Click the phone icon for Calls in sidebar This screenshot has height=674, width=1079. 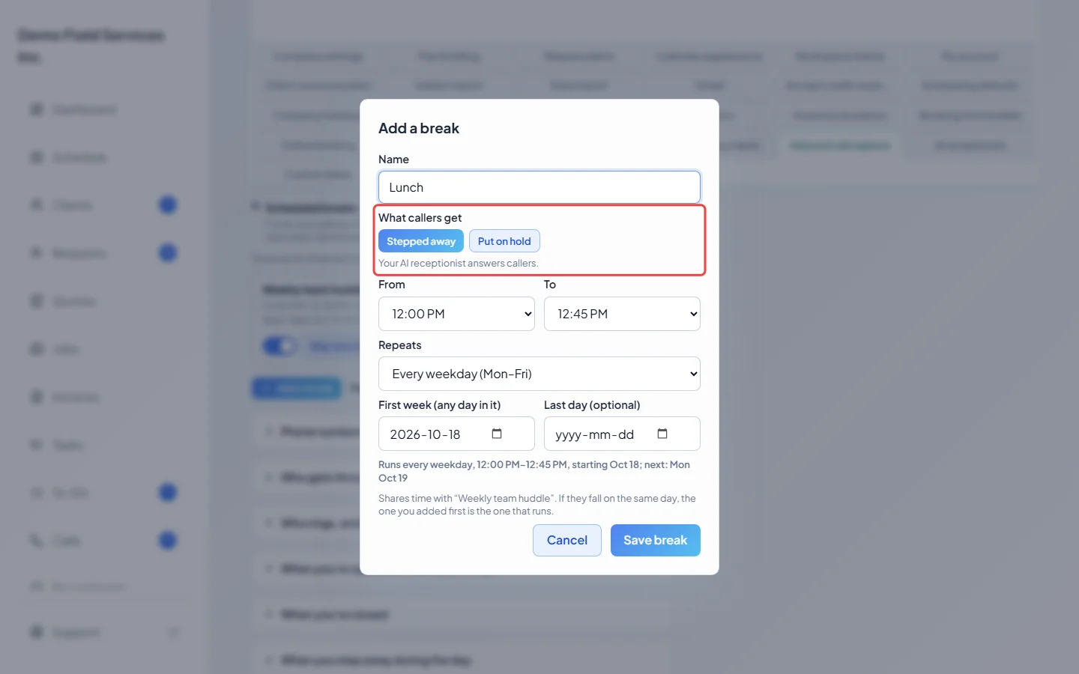click(x=36, y=541)
